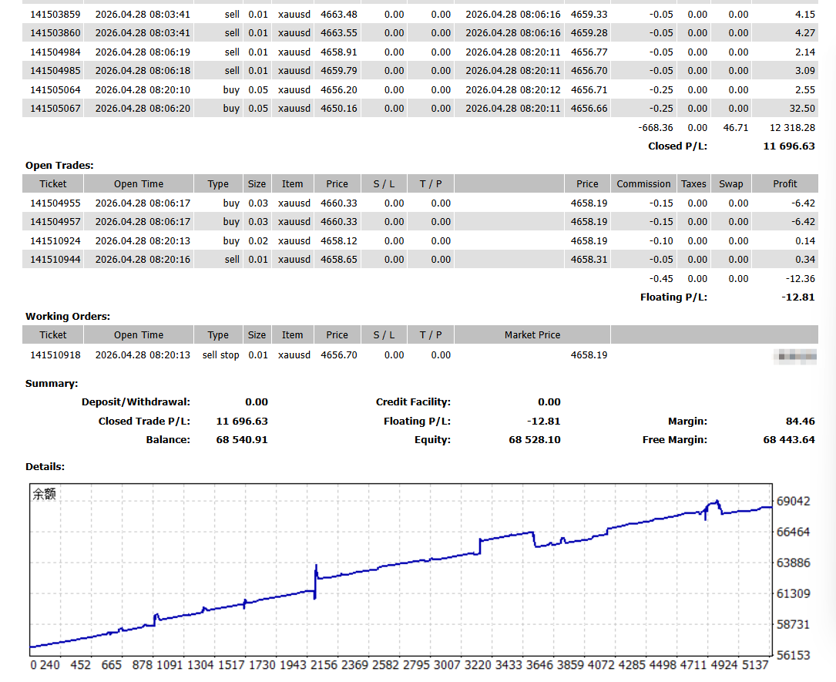Select open trade ticket 141504955
Image resolution: width=836 pixels, height=682 pixels.
pos(55,203)
